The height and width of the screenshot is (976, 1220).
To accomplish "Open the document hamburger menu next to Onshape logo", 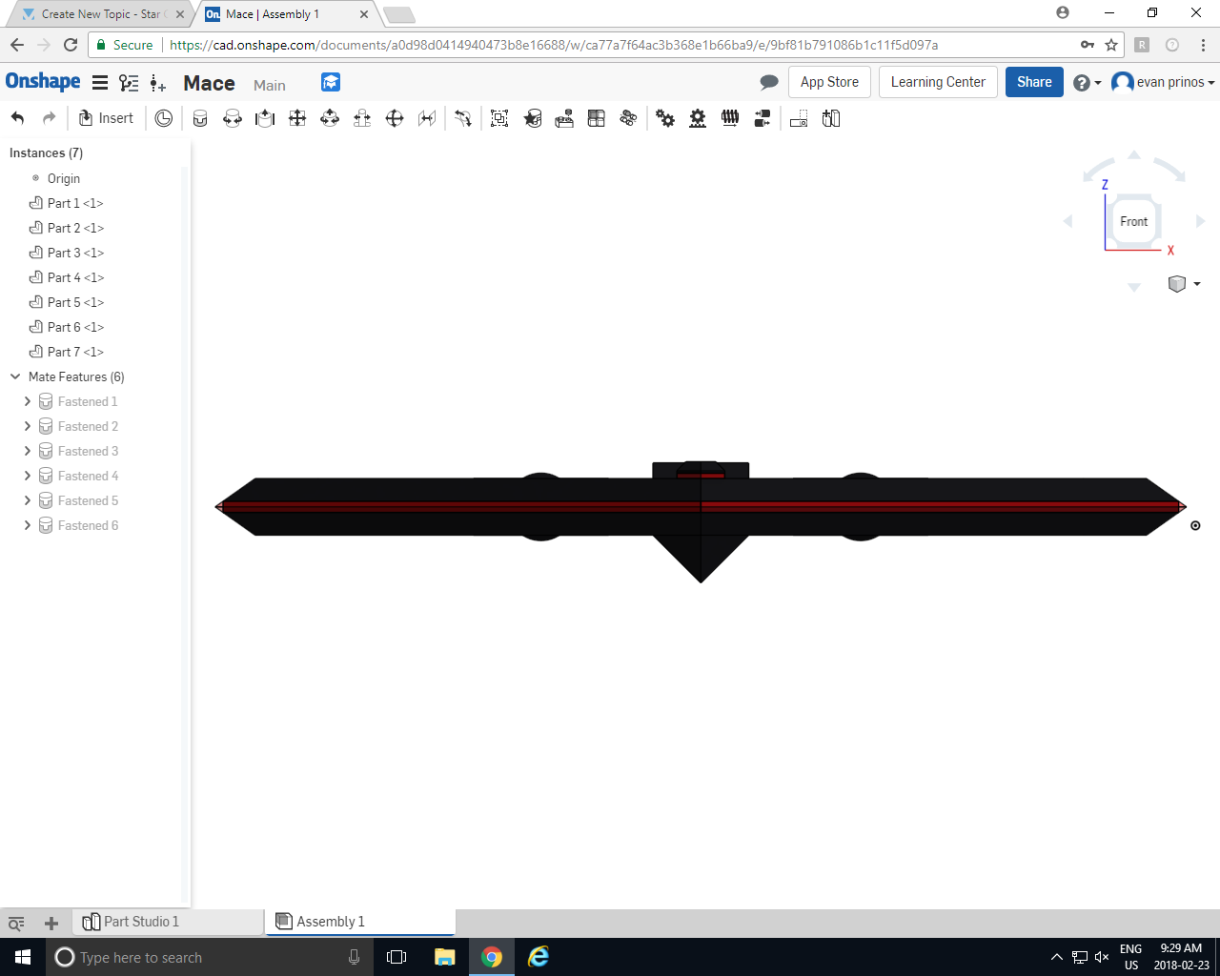I will 100,82.
